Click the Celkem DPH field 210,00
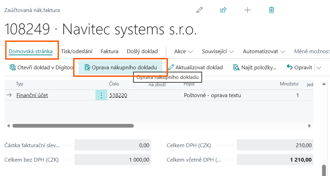 [275, 145]
